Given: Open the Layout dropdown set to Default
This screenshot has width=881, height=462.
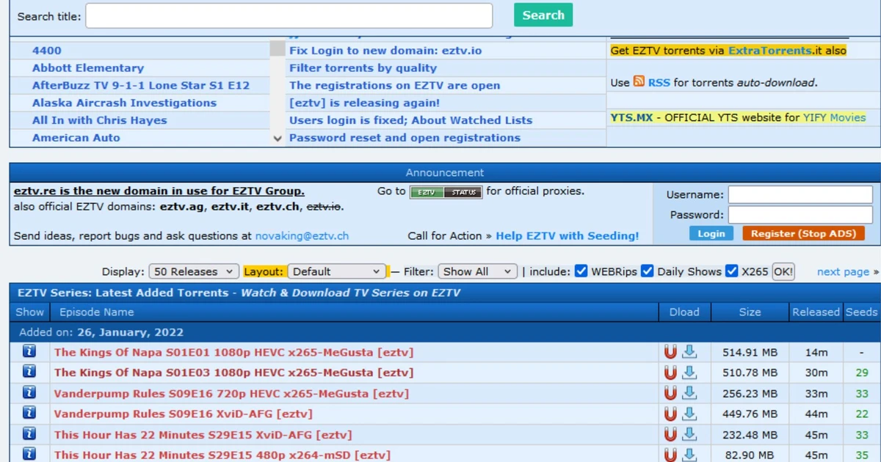Looking at the screenshot, I should click(x=336, y=271).
